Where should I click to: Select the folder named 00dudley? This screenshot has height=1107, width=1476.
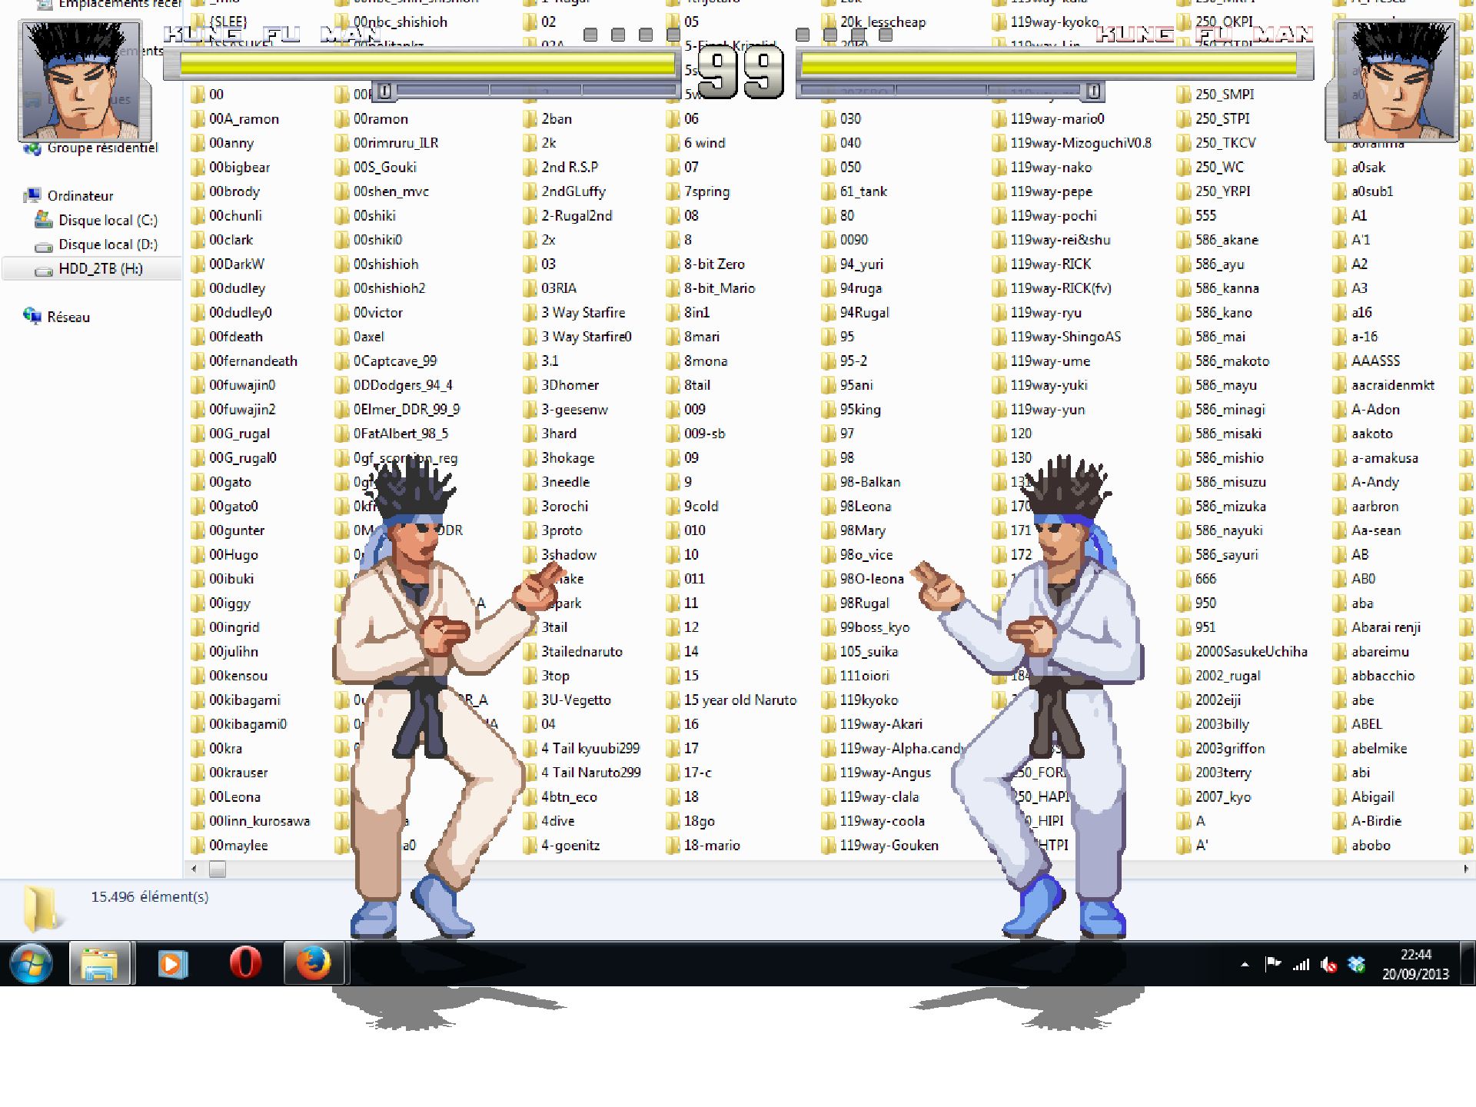[237, 288]
